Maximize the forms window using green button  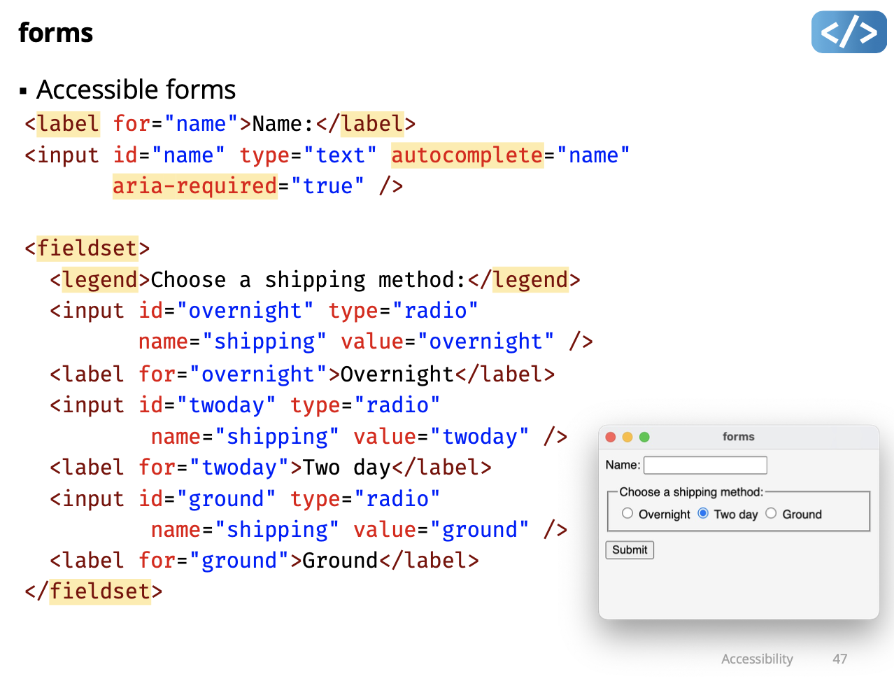click(x=644, y=437)
